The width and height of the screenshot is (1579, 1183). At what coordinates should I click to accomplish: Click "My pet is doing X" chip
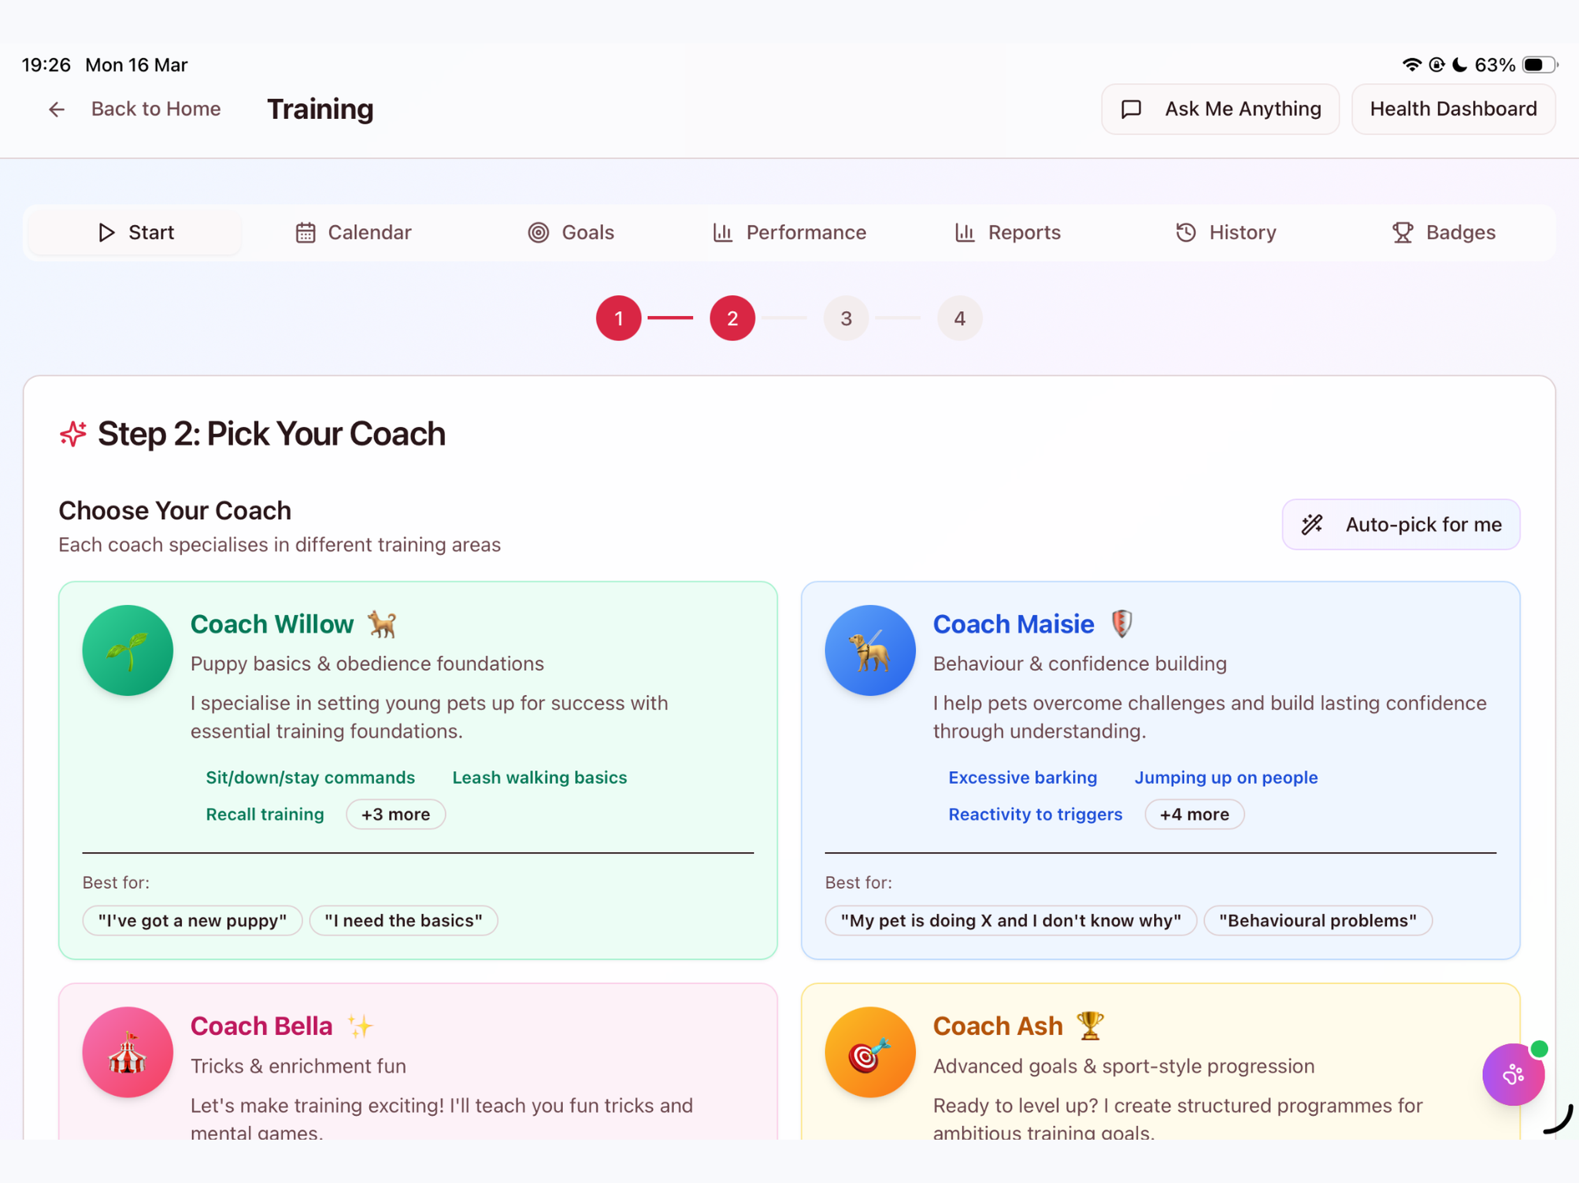(x=1010, y=920)
